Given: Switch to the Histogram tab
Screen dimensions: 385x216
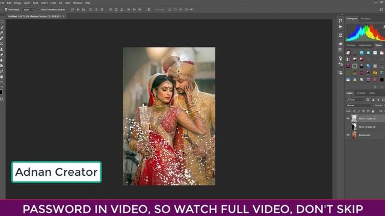Looking at the screenshot, I should 352,19.
